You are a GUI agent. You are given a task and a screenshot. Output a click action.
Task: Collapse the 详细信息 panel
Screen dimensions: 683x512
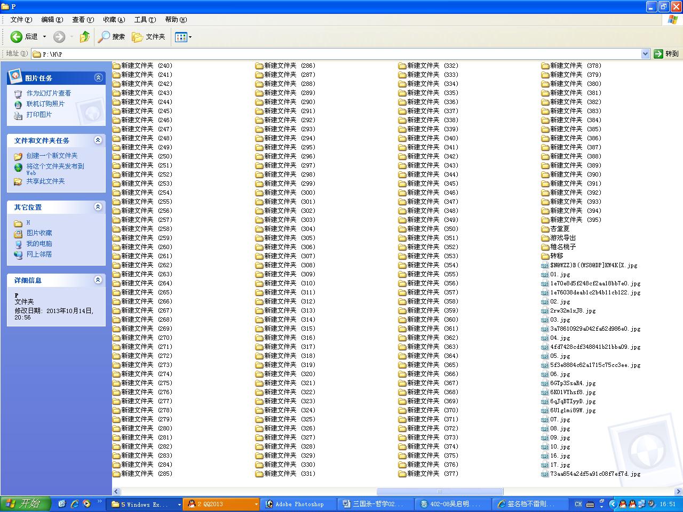98,280
